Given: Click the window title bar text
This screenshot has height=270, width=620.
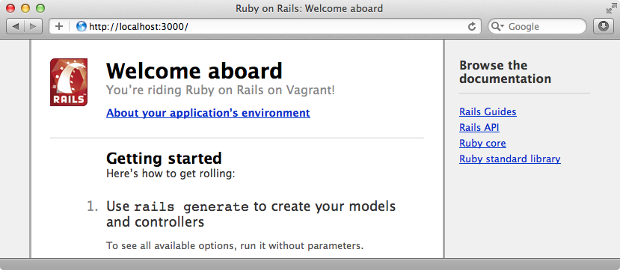Looking at the screenshot, I should (x=309, y=8).
